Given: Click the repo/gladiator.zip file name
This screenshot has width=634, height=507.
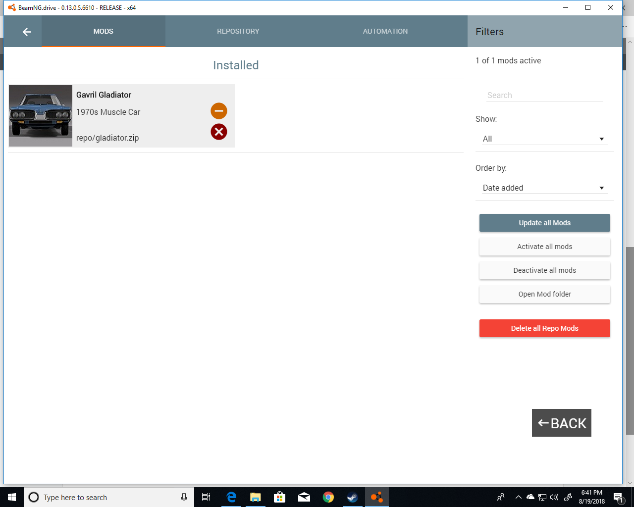Looking at the screenshot, I should tap(107, 138).
